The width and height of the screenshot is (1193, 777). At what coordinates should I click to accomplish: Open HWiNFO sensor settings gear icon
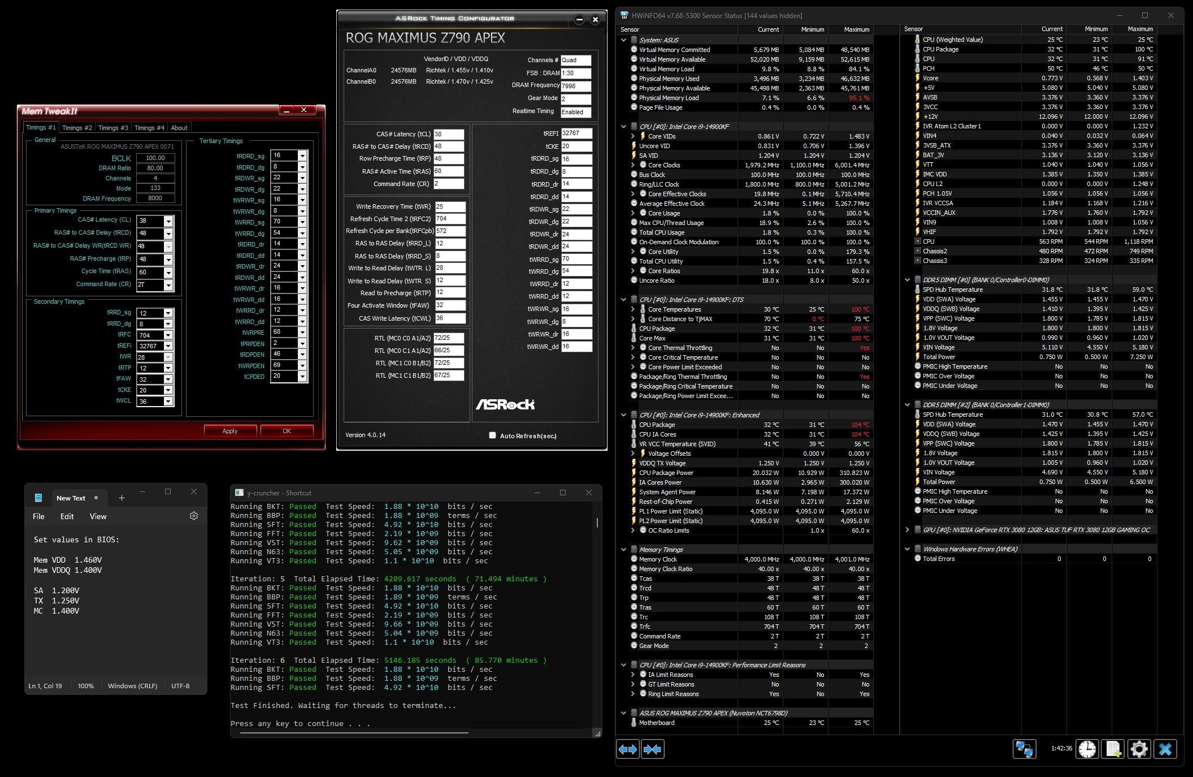point(1139,749)
